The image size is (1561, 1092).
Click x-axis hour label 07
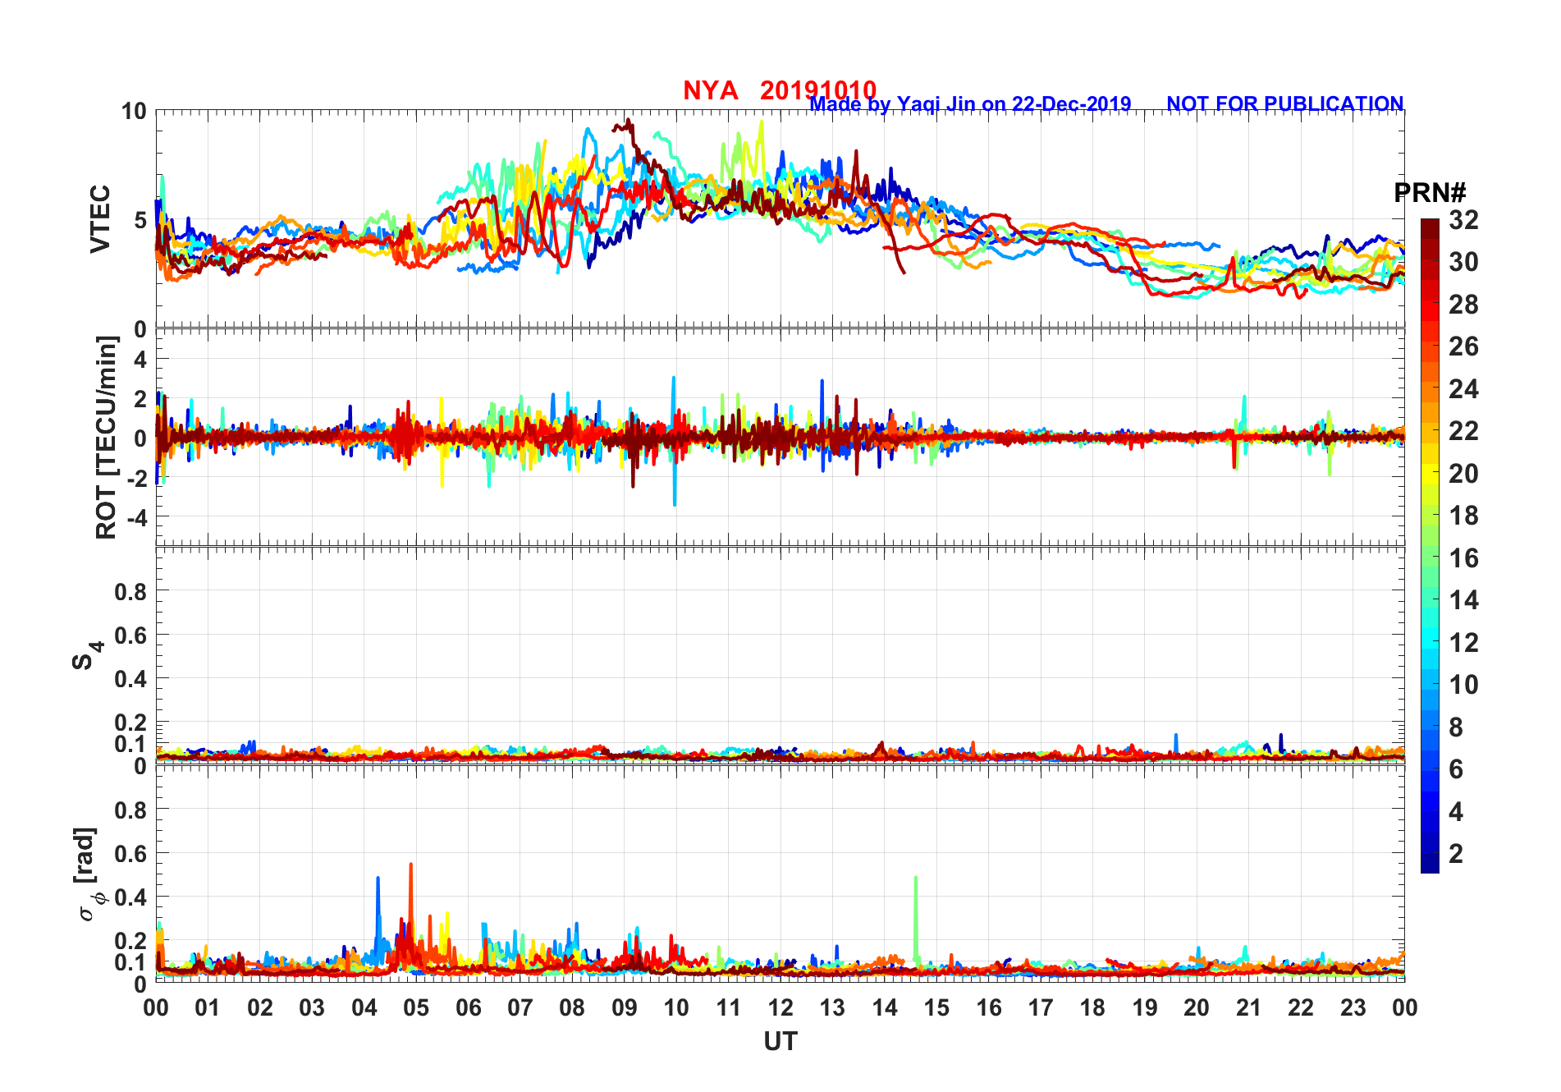(x=520, y=1008)
